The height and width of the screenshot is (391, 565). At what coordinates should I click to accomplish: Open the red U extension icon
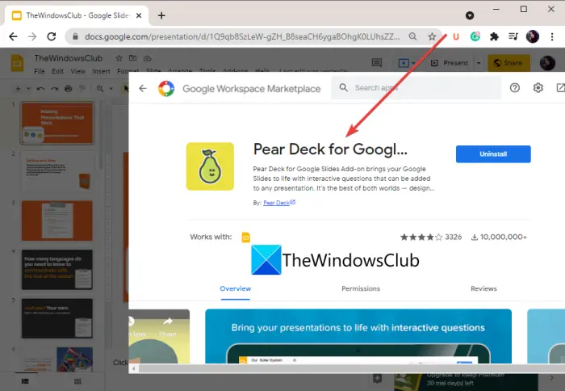point(456,36)
